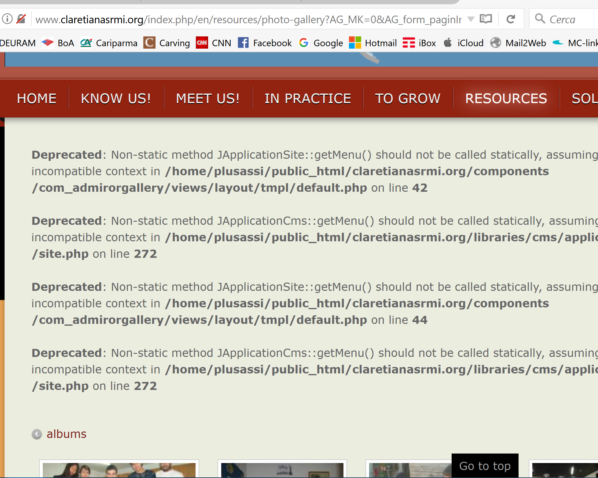
Task: Toggle reader view book icon
Action: 486,19
